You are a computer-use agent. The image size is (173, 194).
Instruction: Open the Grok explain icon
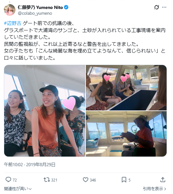click(157, 7)
